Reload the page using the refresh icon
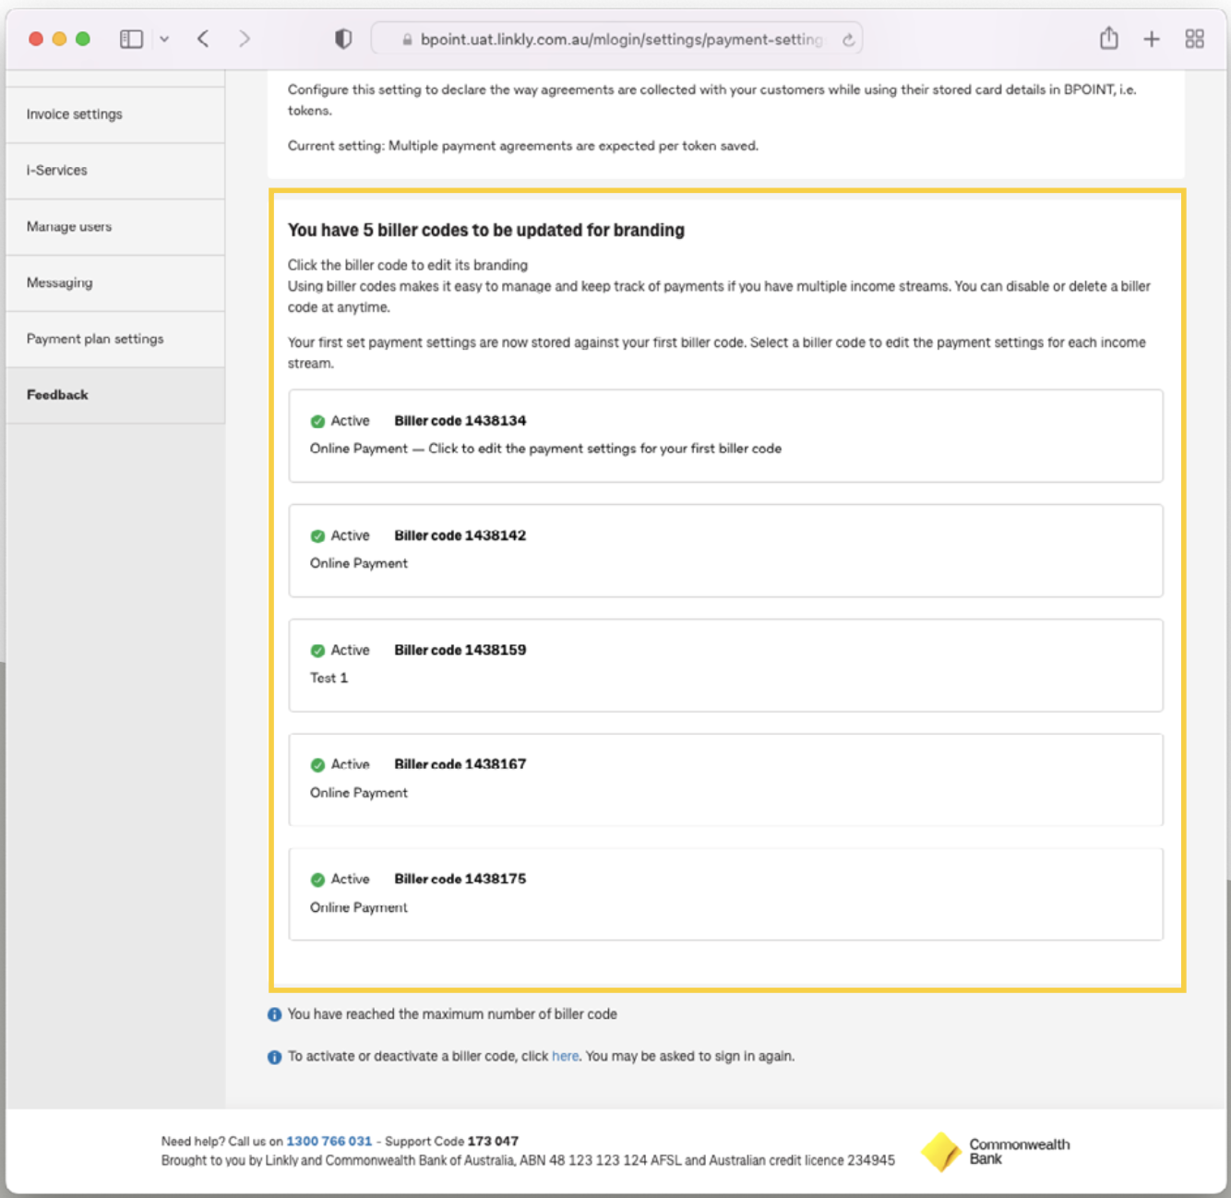 [847, 39]
